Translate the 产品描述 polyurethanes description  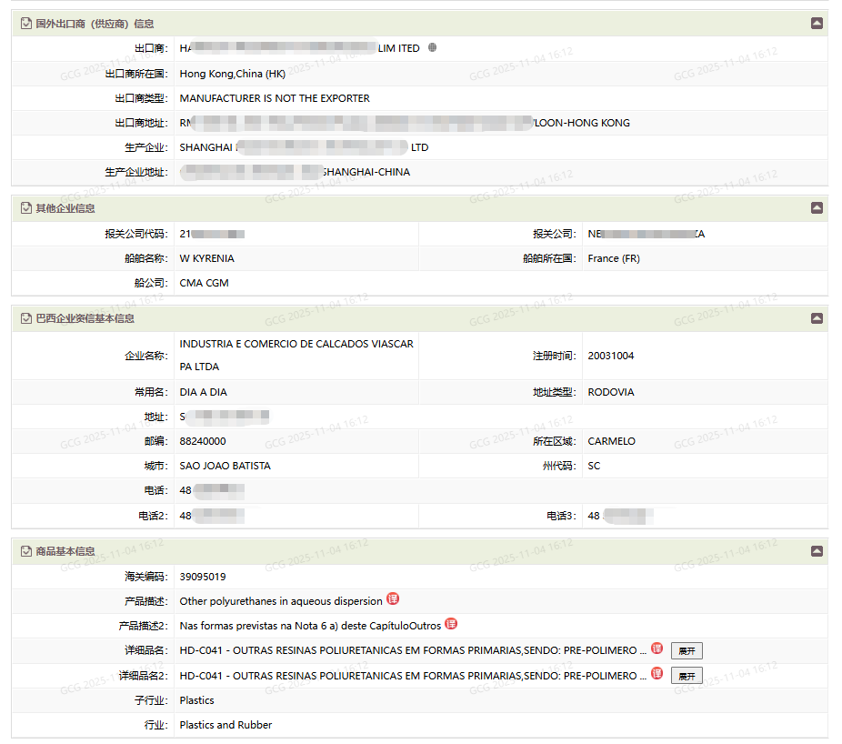pos(393,599)
